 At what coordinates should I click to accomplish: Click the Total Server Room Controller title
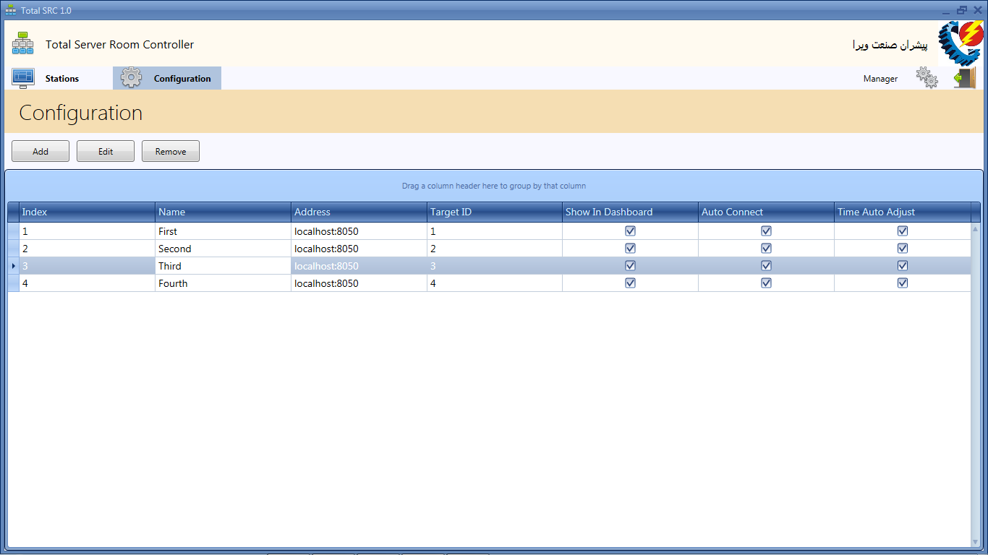(x=120, y=44)
